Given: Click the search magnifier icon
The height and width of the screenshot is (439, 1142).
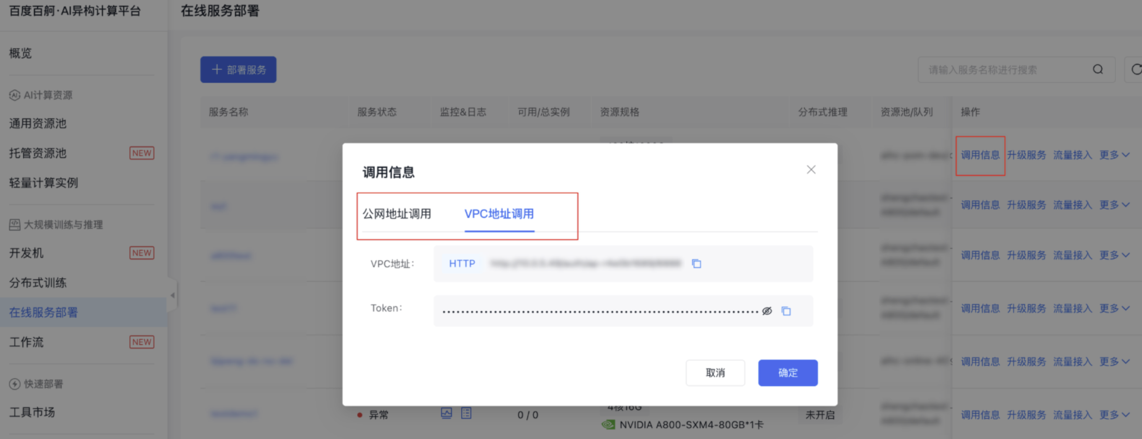Looking at the screenshot, I should (x=1098, y=70).
